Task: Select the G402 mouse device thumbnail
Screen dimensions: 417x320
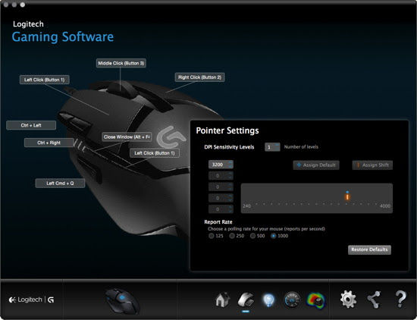Action: (122, 301)
